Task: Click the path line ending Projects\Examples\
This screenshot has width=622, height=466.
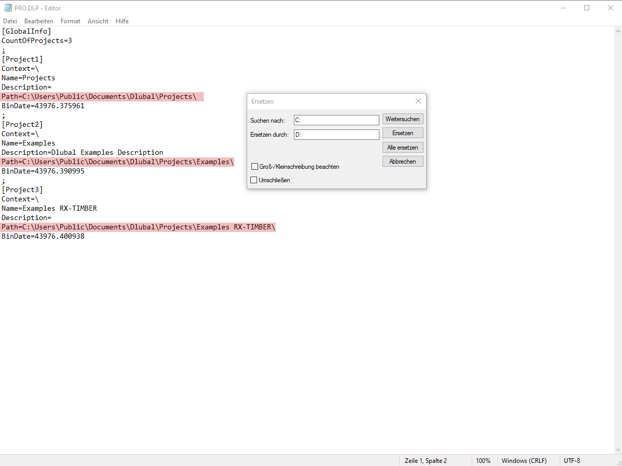Action: click(x=118, y=162)
